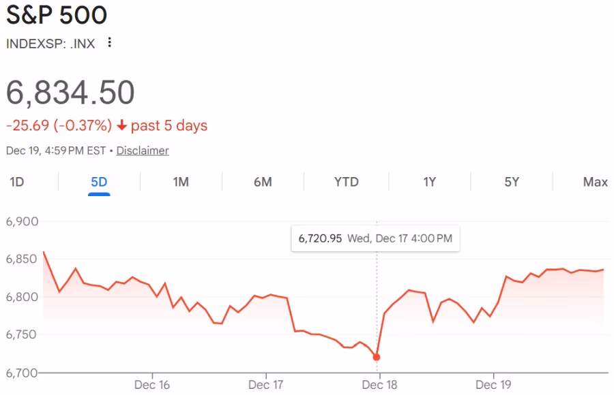
Task: Click the -25.69 (-0.37%) change text
Action: click(59, 126)
